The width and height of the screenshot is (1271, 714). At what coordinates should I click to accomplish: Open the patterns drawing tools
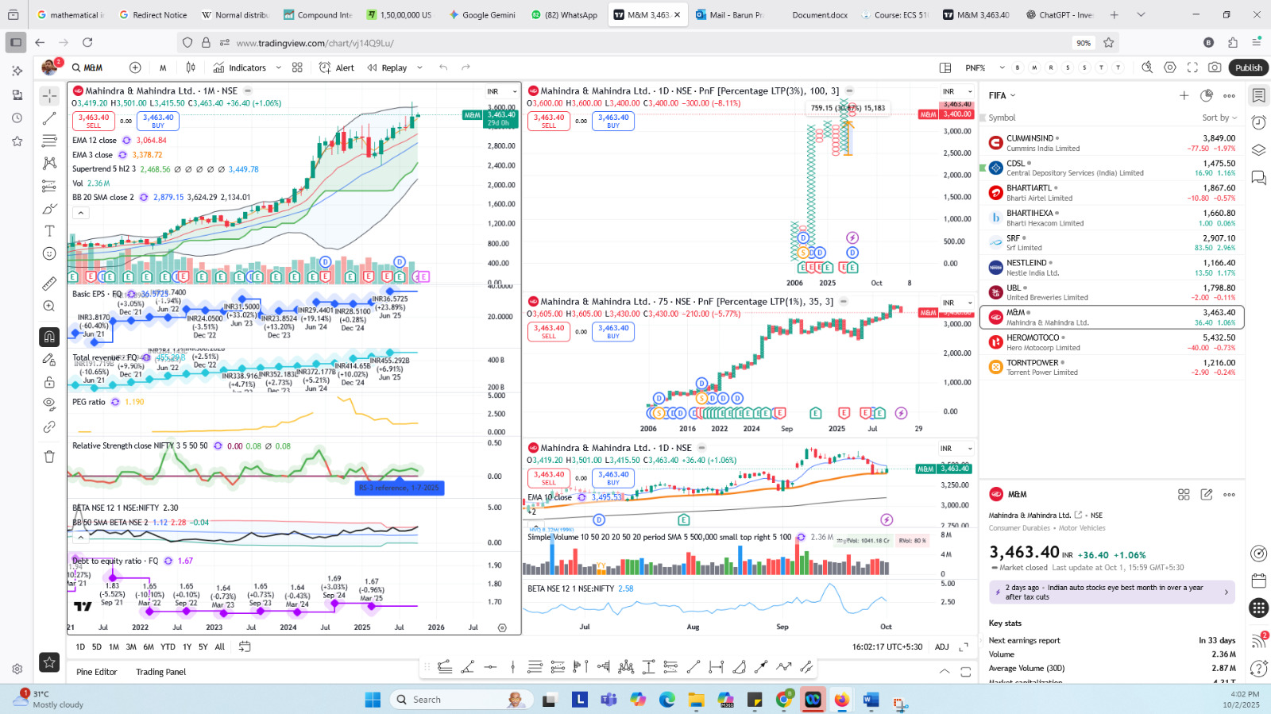[x=49, y=163]
